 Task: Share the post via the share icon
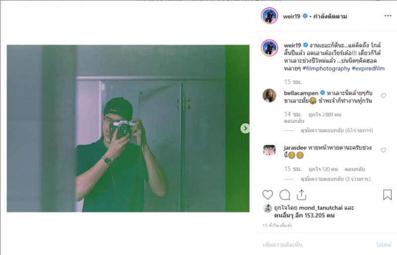pos(301,194)
